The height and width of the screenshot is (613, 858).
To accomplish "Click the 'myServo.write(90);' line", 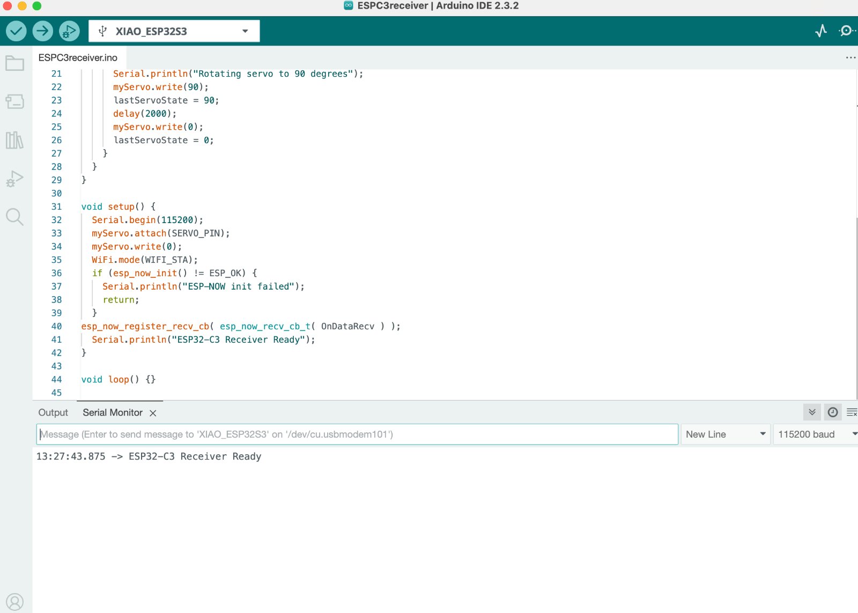I will coord(161,87).
